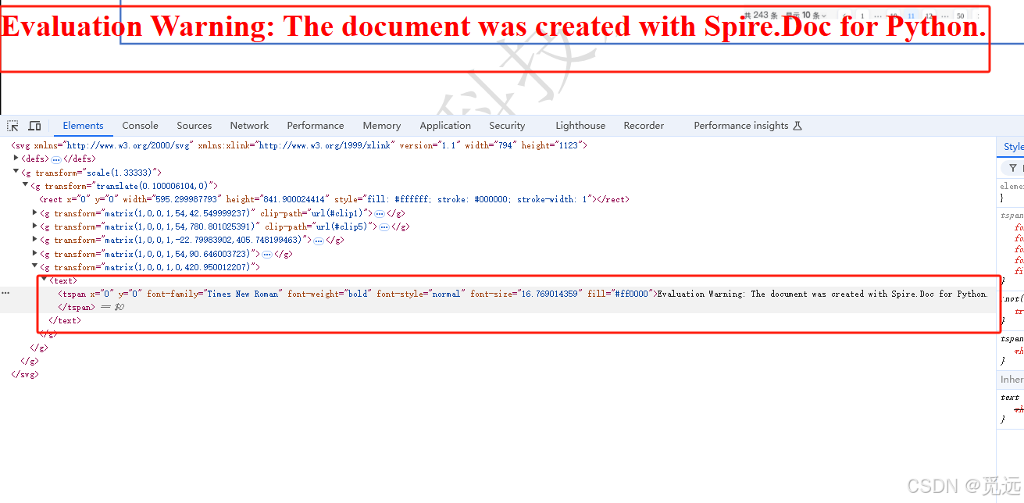Expand the defs node arrow

point(16,158)
